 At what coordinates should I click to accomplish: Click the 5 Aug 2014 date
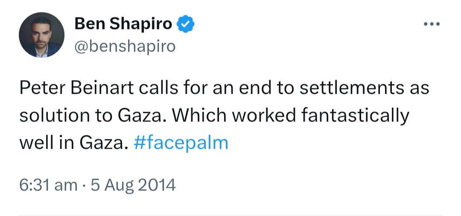133,185
